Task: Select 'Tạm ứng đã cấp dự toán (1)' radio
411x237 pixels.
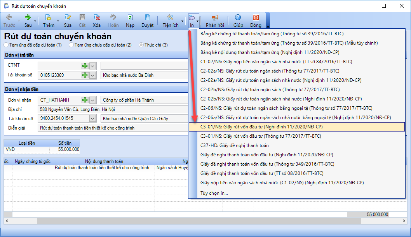Action: (6, 45)
